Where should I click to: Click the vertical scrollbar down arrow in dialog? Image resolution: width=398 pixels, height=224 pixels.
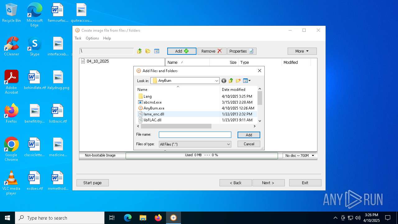(x=260, y=121)
